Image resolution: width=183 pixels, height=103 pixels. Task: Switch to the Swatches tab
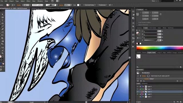click(x=139, y=28)
